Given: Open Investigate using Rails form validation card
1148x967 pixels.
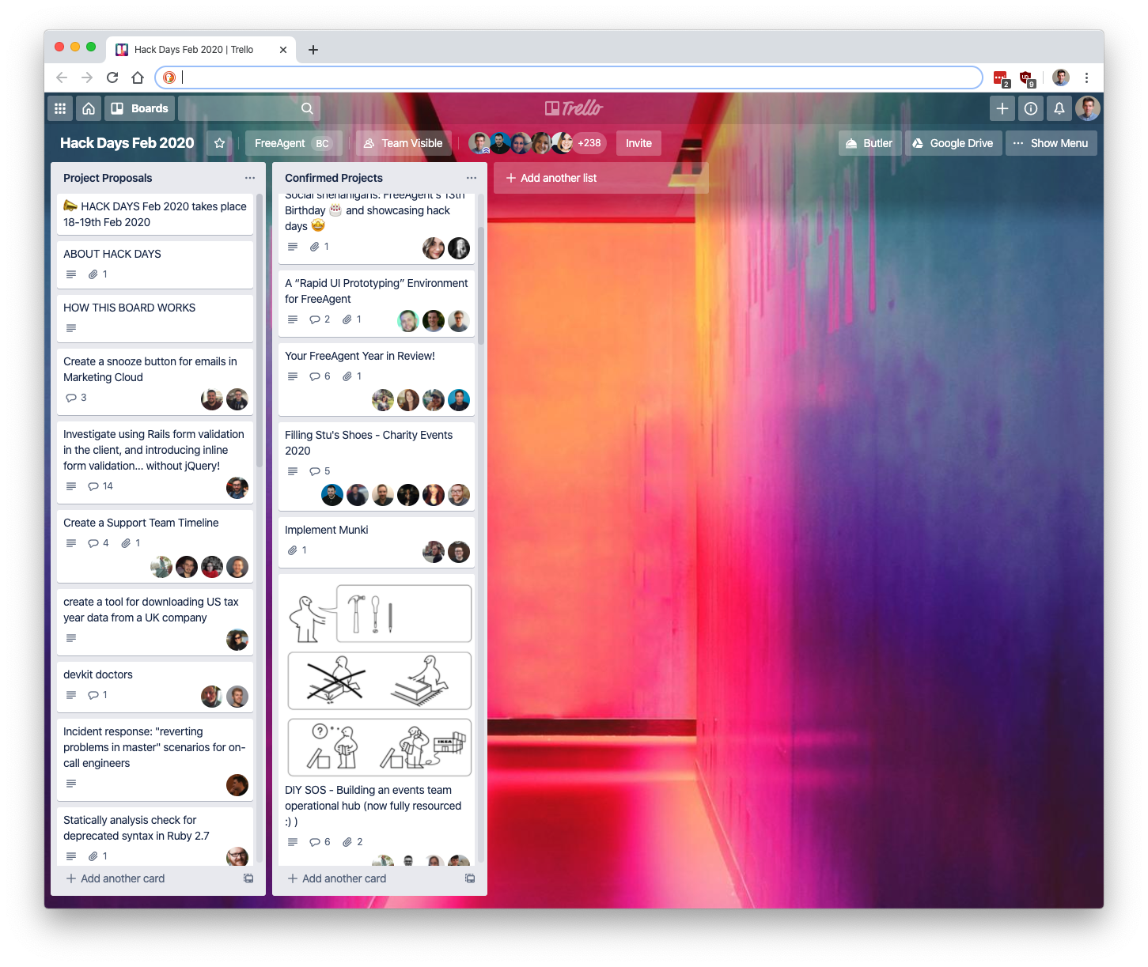Looking at the screenshot, I should point(155,462).
